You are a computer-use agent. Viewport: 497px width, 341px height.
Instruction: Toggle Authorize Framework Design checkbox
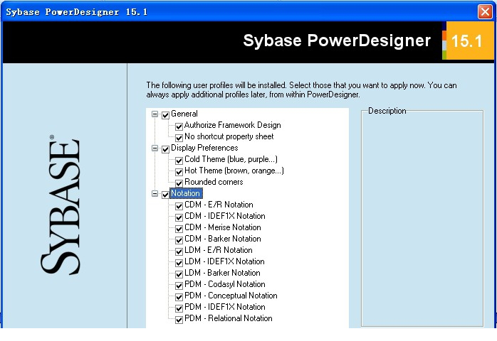[179, 126]
